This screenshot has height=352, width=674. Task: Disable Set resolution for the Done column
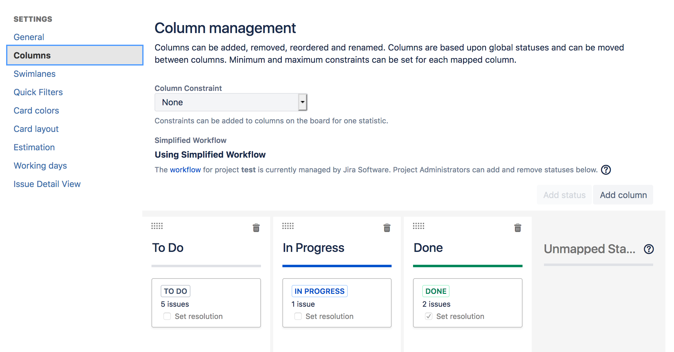tap(428, 316)
